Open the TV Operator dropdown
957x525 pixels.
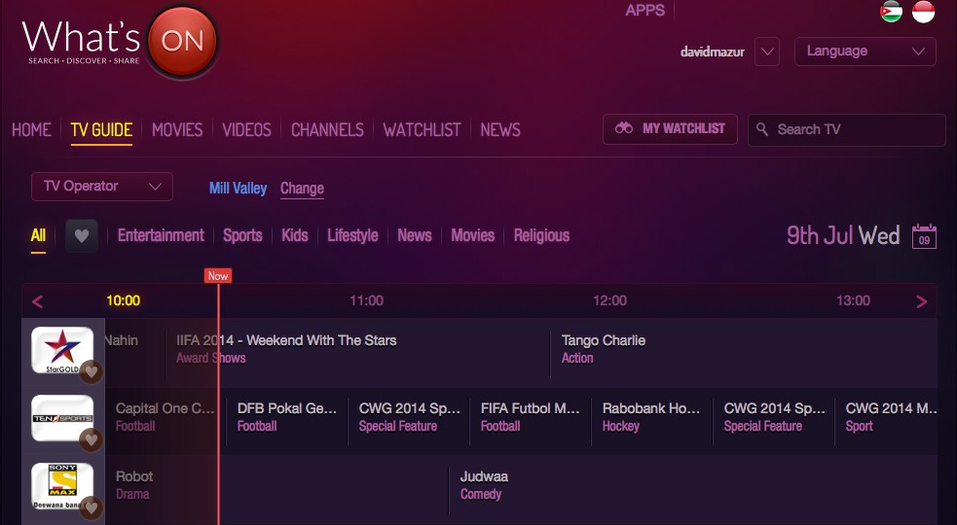(102, 187)
